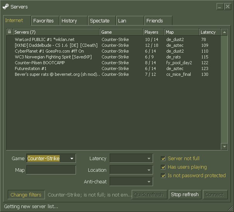Uncheck the Has users playing option
Image resolution: width=234 pixels, height=212 pixels.
163,167
